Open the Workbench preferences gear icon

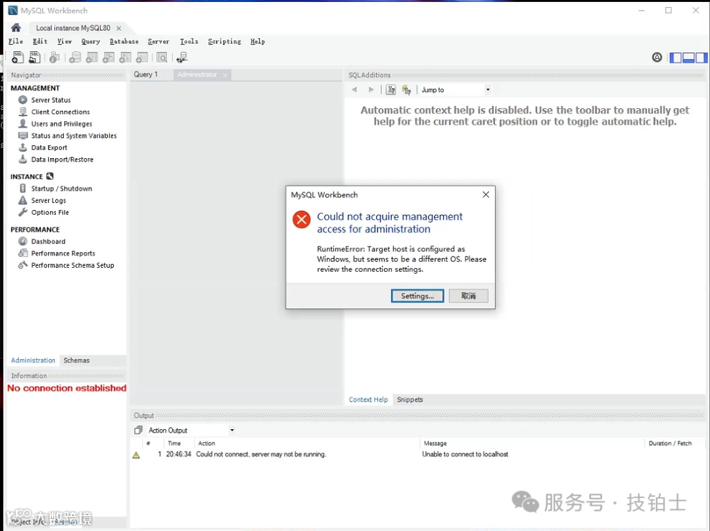[x=657, y=57]
